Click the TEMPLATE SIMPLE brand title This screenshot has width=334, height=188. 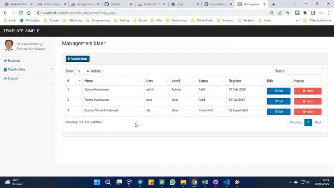(x=21, y=31)
